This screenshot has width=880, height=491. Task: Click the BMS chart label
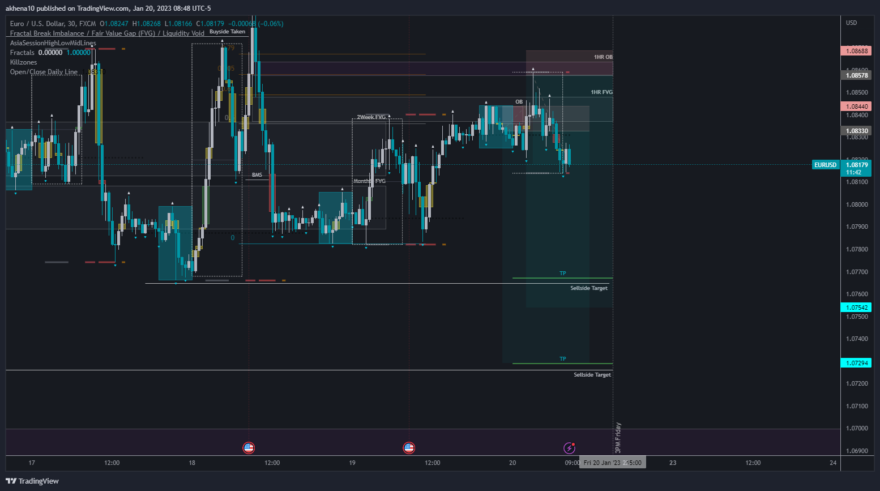(x=257, y=175)
